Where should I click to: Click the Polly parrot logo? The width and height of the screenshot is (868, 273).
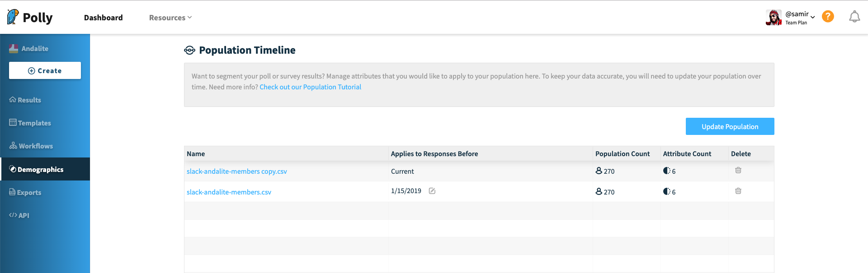tap(13, 17)
